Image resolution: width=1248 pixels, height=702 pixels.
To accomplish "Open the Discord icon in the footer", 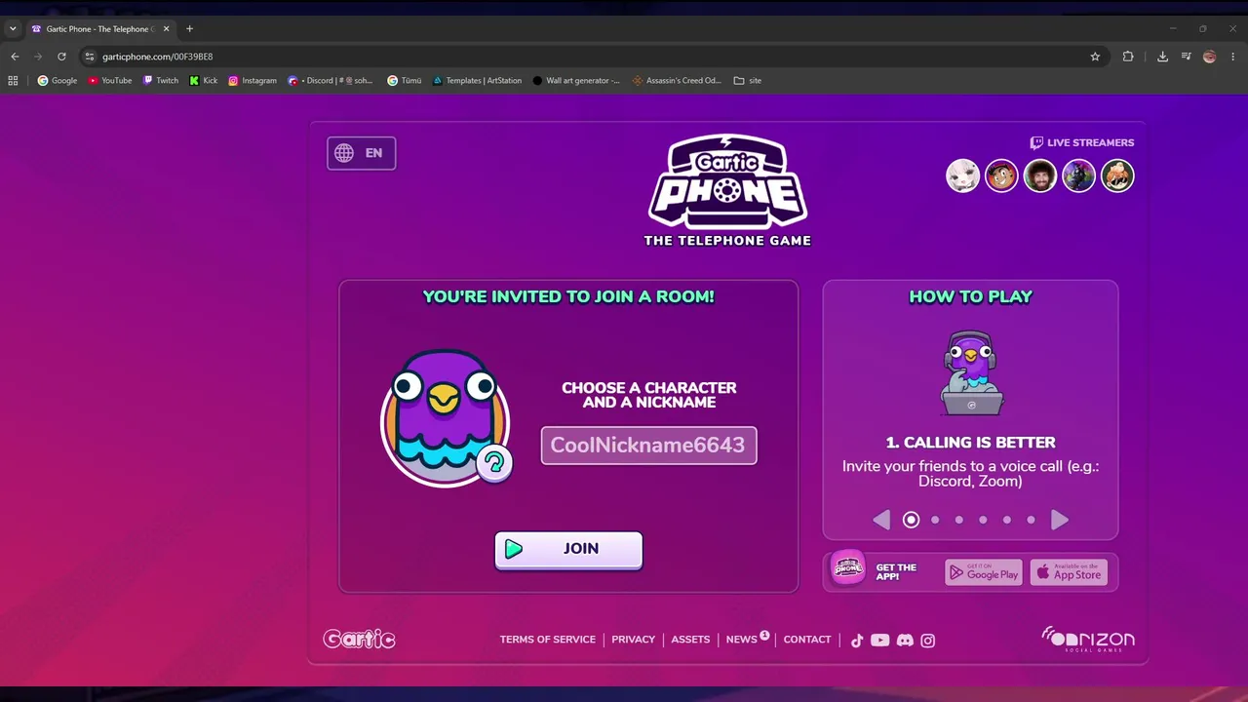I will point(905,641).
